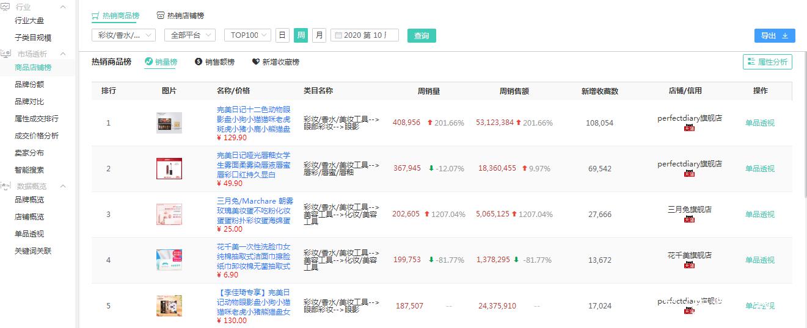Click 单品透视 for 三月兔 row

coord(759,214)
